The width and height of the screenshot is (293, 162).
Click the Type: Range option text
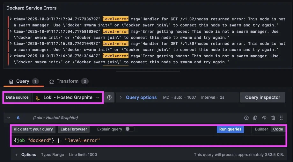pyautogui.click(x=53, y=155)
